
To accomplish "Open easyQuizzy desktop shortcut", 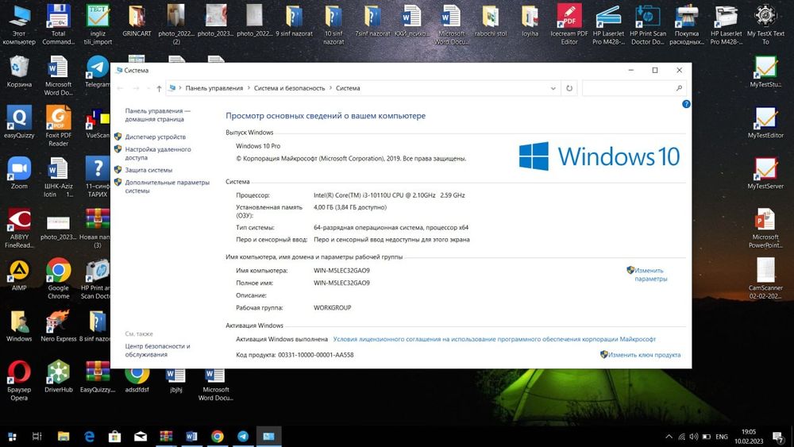I will (x=19, y=122).
